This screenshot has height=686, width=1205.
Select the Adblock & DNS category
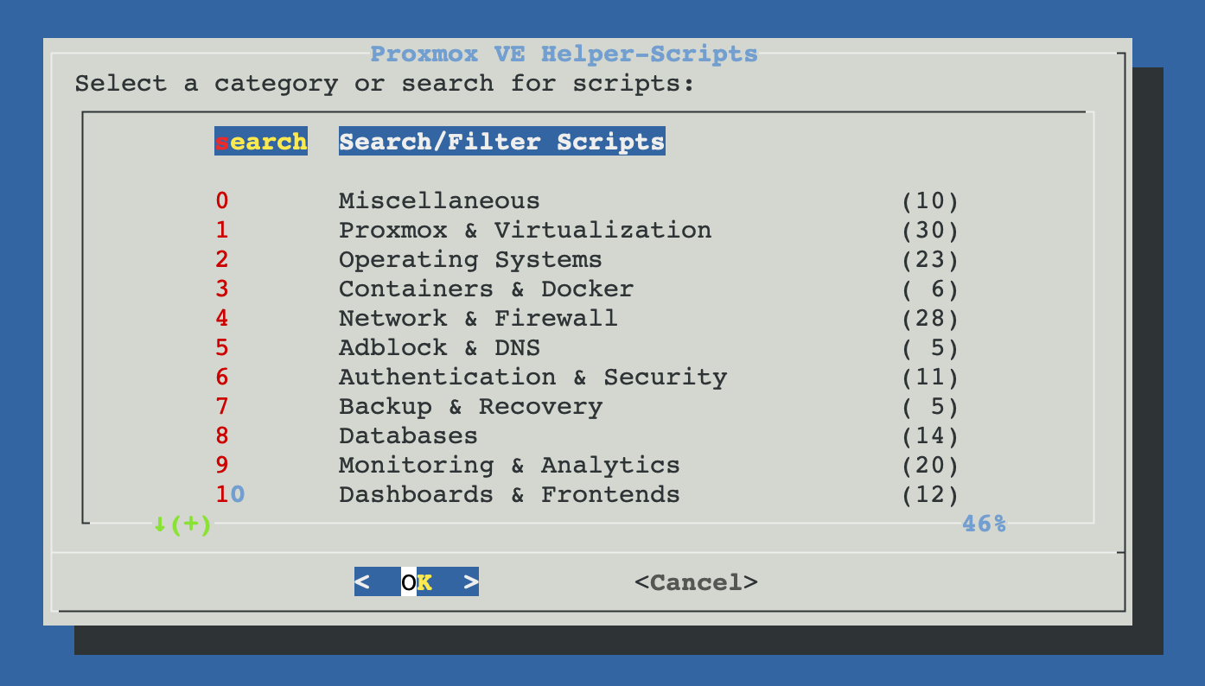tap(439, 348)
